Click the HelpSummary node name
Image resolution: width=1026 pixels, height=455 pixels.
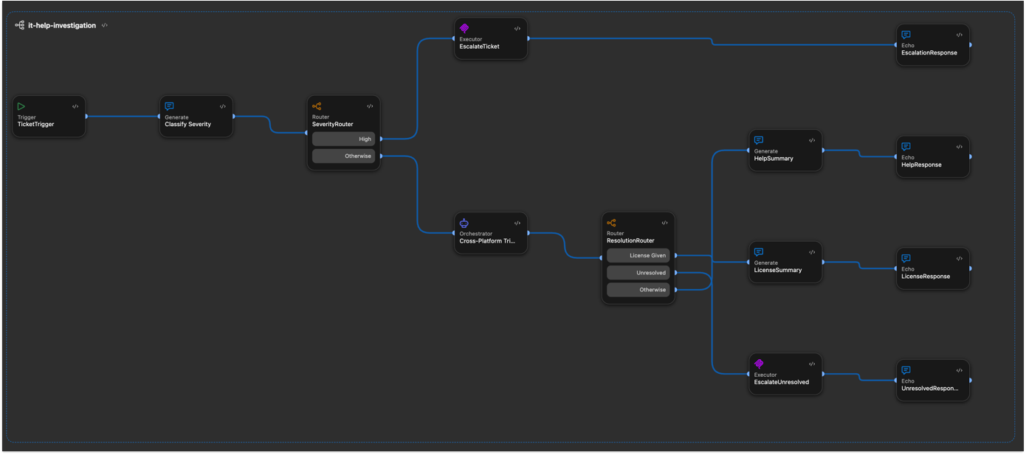pos(774,158)
